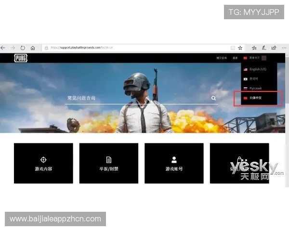Focus the 常见问题查询 search field
Image resolution: width=289 pixels, height=231 pixels.
(x=141, y=98)
